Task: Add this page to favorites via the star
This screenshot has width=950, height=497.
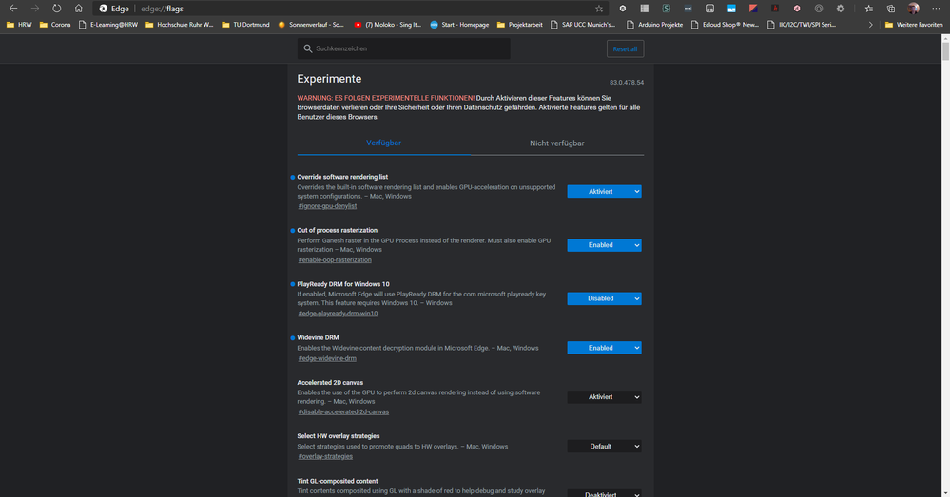Action: point(599,9)
